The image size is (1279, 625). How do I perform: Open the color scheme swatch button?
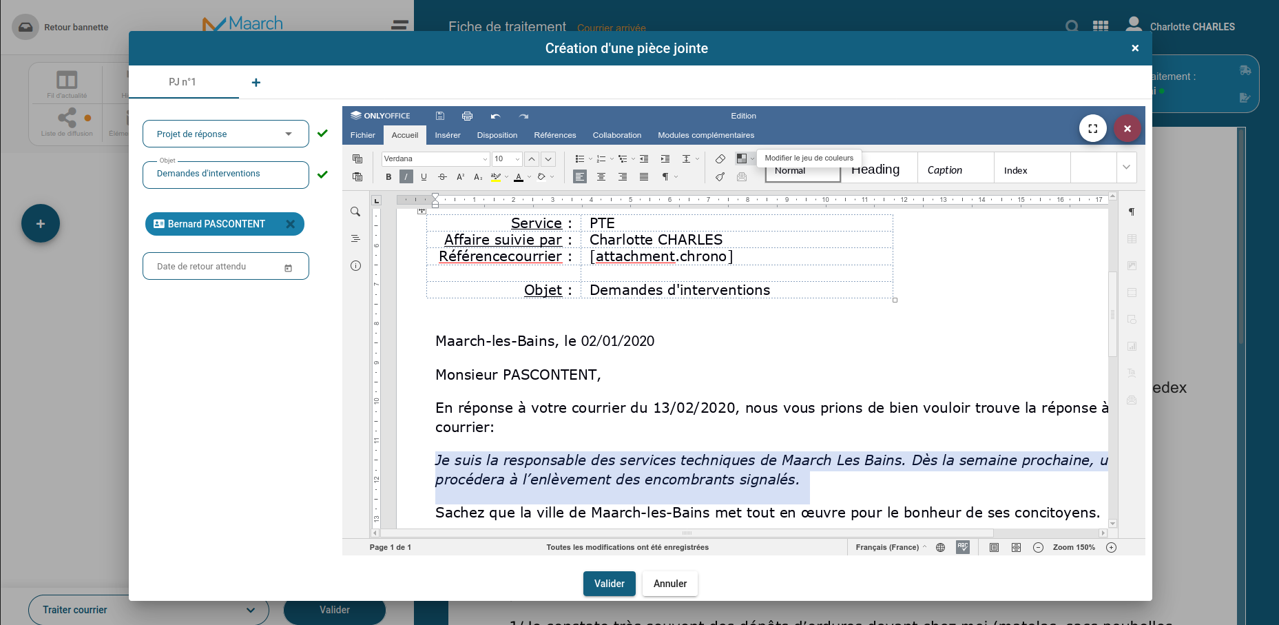pos(742,158)
